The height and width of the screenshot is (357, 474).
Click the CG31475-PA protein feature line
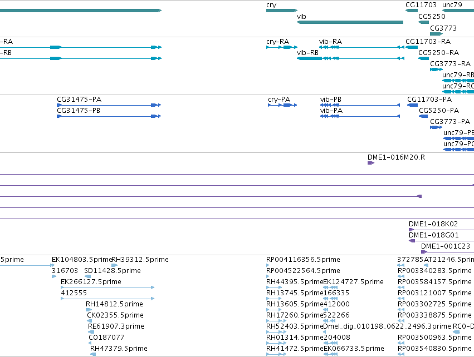point(109,105)
